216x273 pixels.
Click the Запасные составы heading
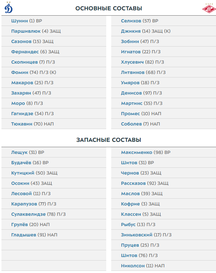pyautogui.click(x=109, y=140)
